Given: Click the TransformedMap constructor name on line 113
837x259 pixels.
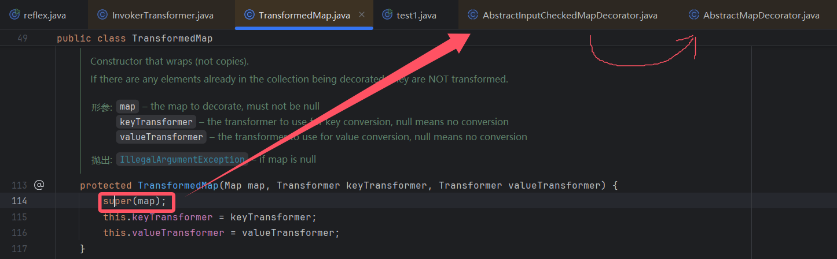Looking at the screenshot, I should click(x=178, y=185).
